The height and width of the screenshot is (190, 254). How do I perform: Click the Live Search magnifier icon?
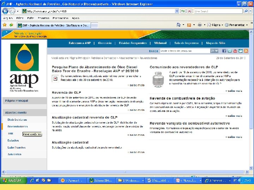point(246,11)
